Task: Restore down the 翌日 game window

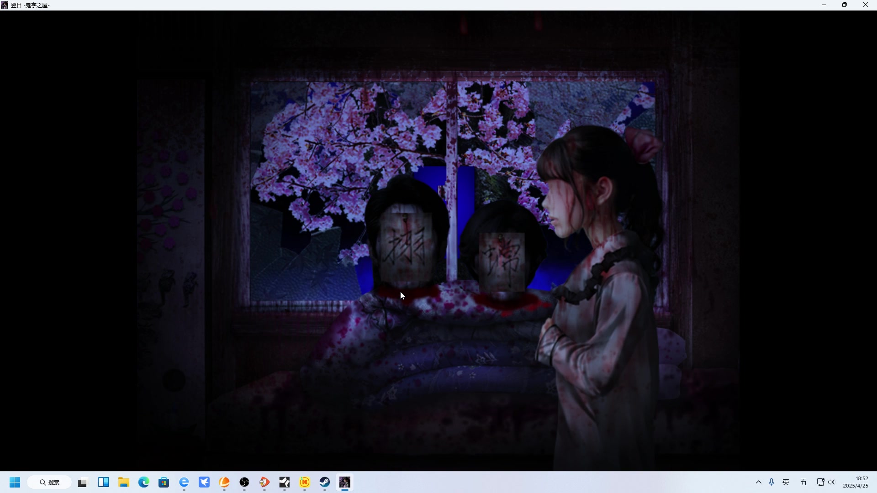Action: (845, 5)
